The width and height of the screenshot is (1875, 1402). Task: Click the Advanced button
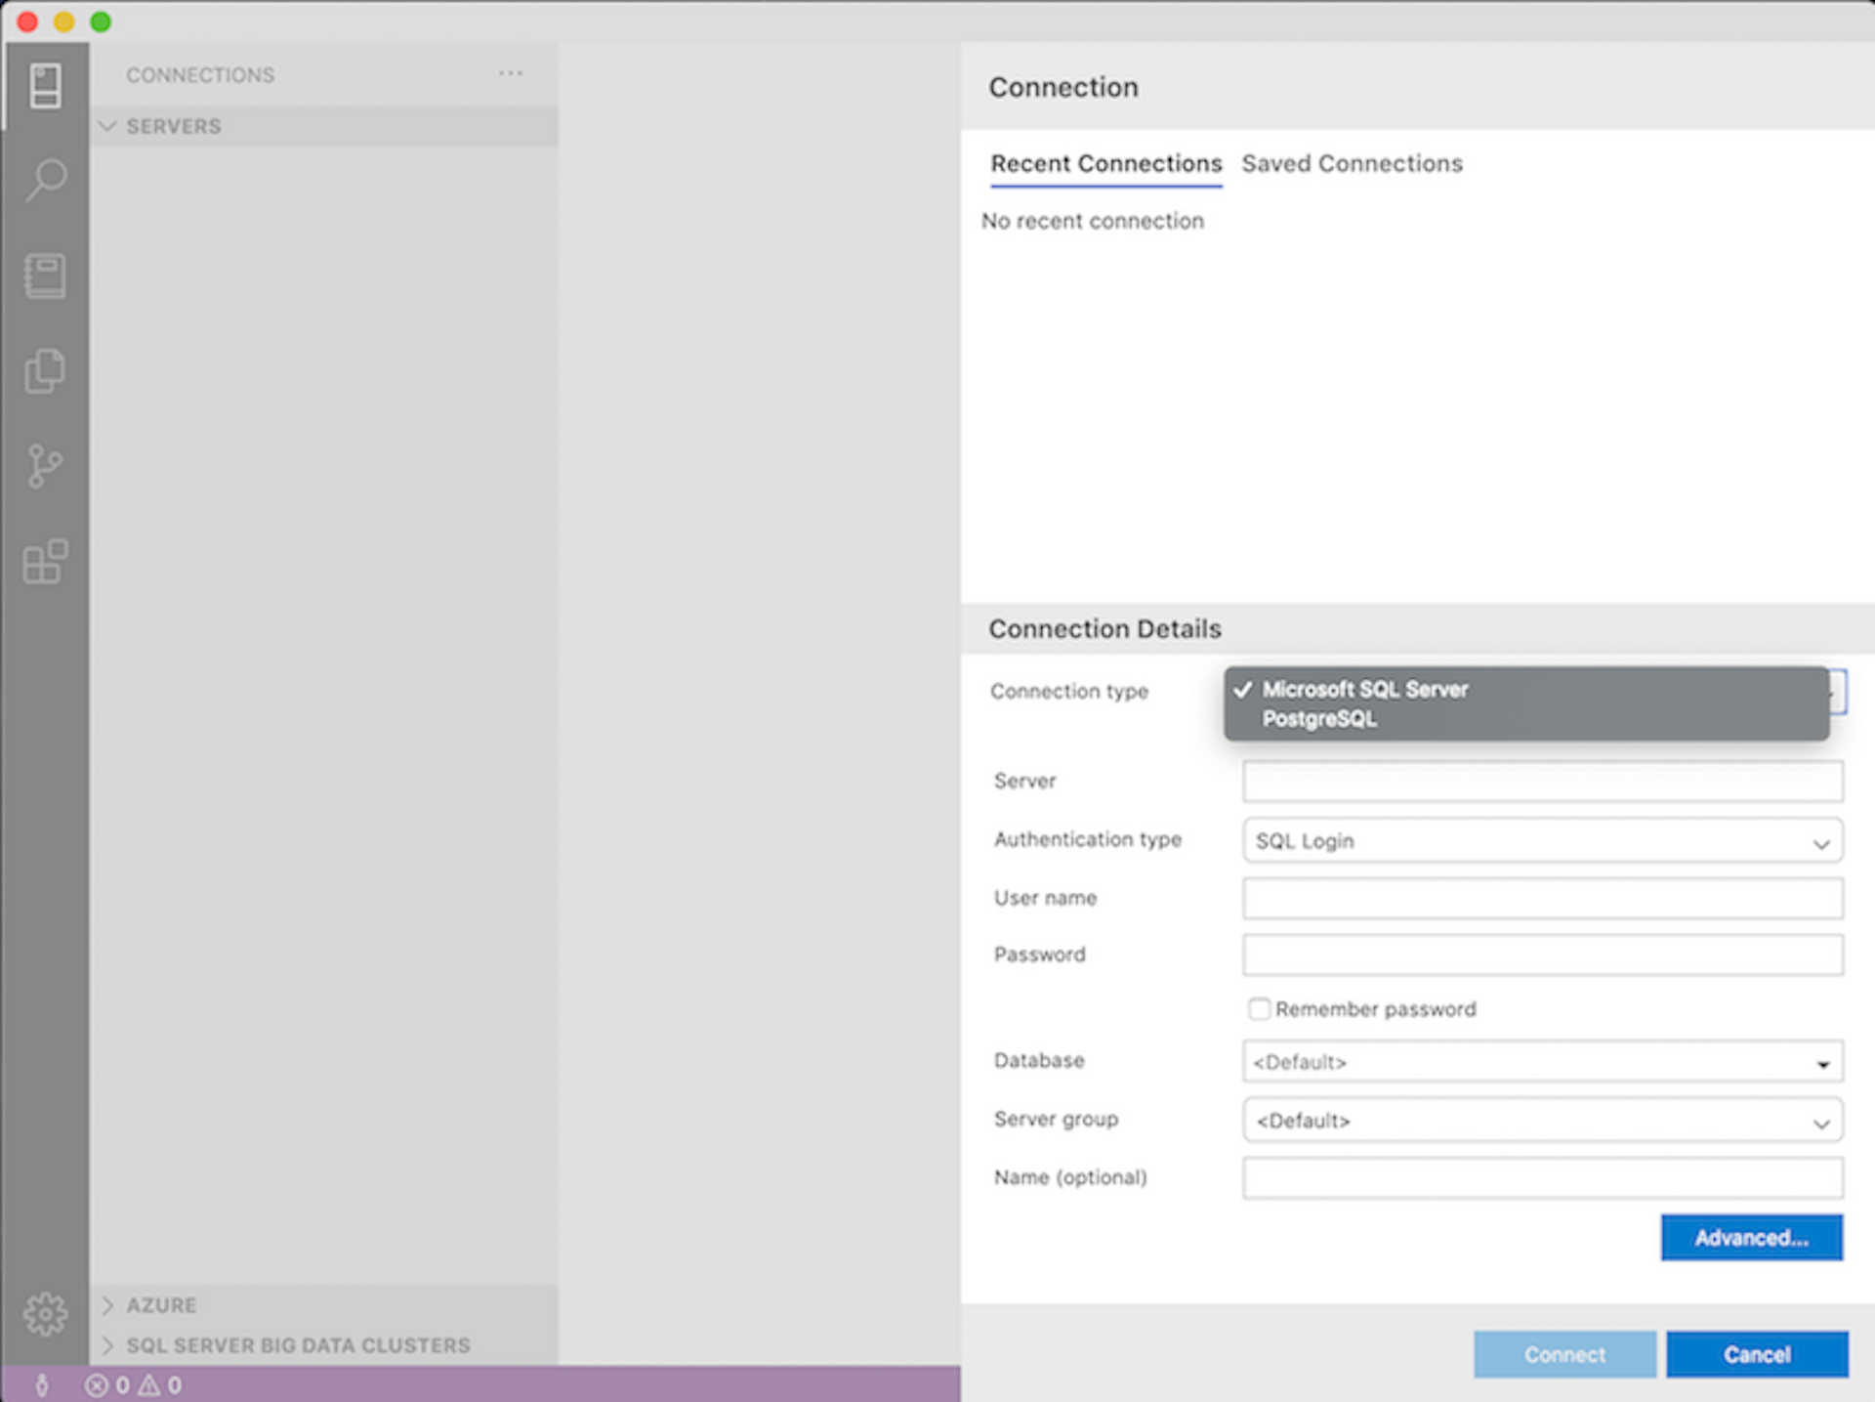point(1751,1237)
